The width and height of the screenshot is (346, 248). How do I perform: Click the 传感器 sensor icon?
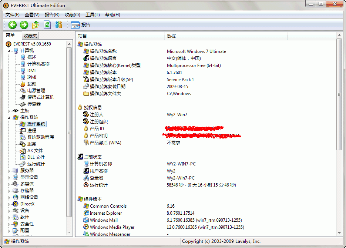[x=23, y=104]
